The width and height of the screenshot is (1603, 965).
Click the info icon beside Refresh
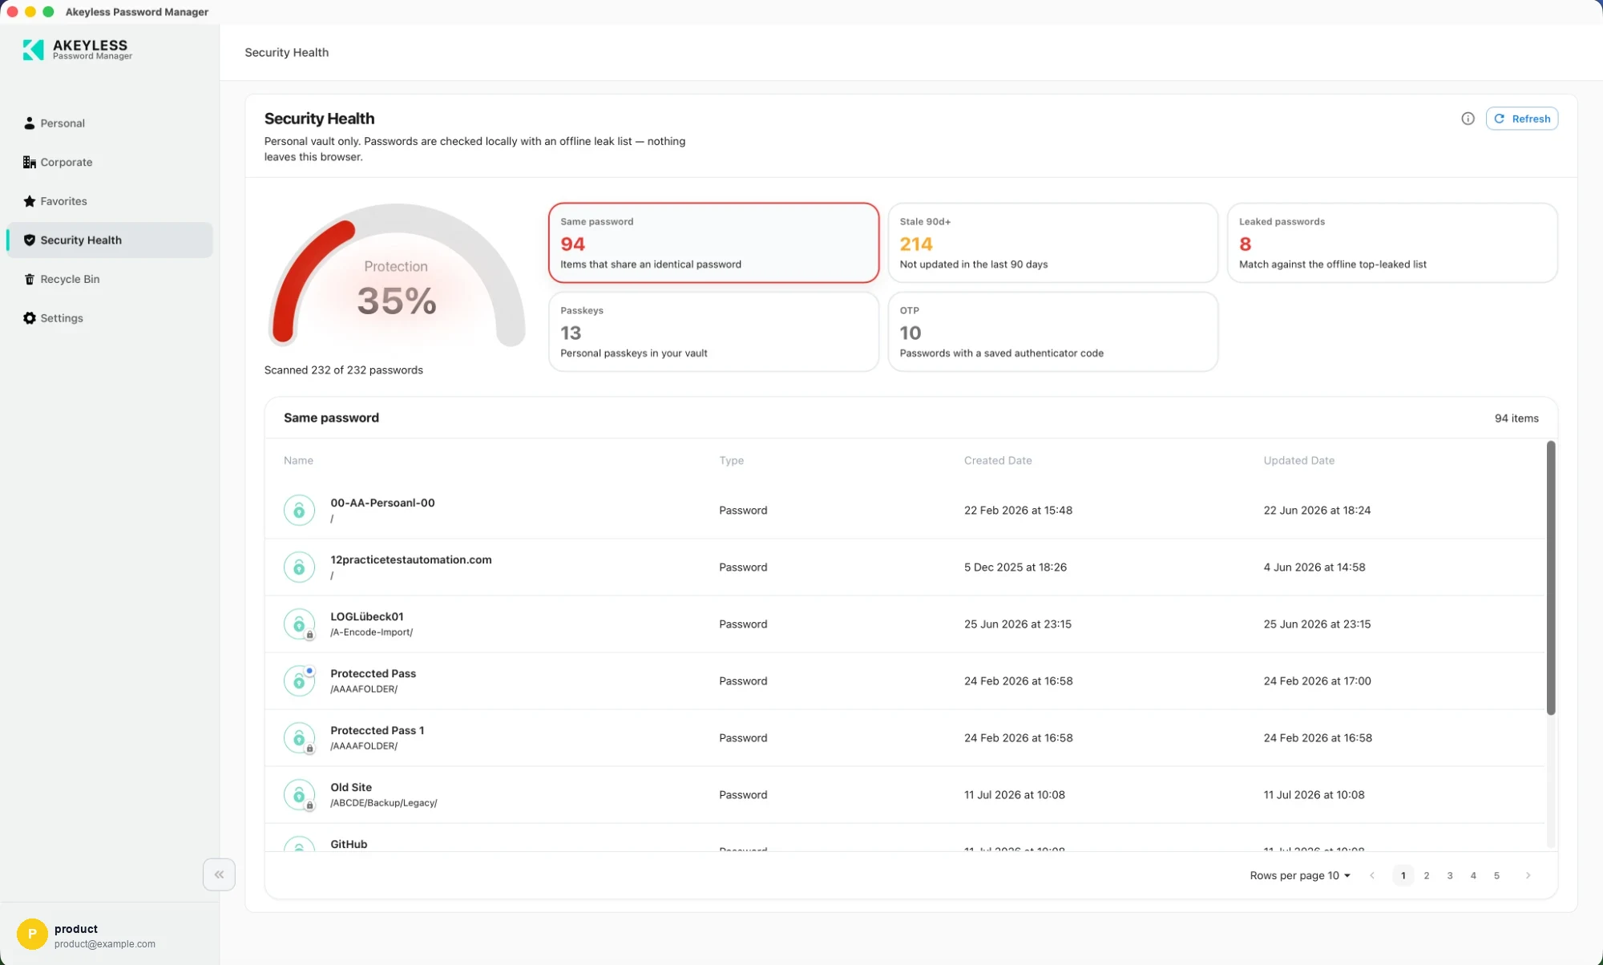pos(1468,119)
